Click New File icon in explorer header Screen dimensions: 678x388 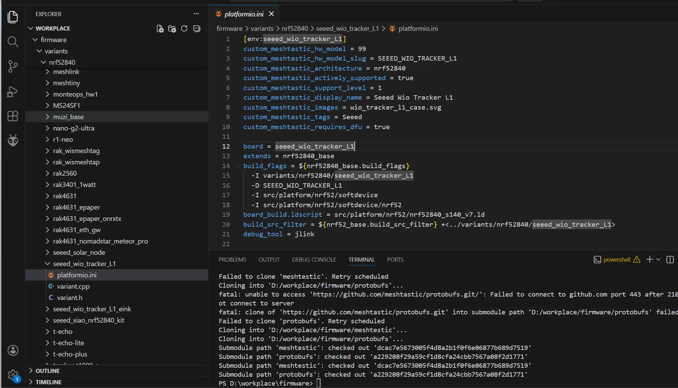tap(160, 28)
